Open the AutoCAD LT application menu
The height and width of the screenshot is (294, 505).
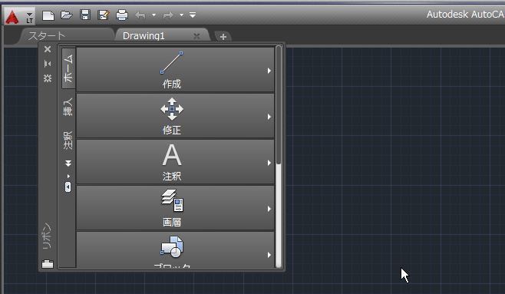pos(19,15)
